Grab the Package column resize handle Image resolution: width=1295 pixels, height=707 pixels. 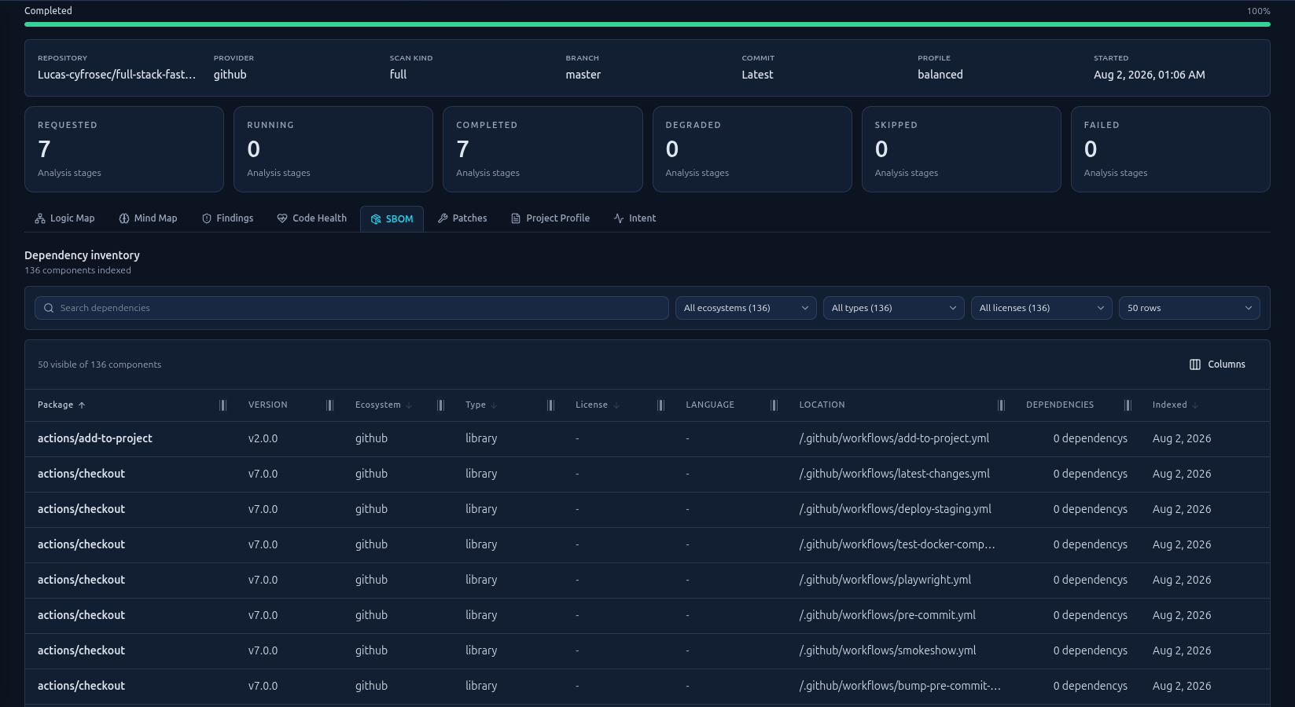coord(223,405)
